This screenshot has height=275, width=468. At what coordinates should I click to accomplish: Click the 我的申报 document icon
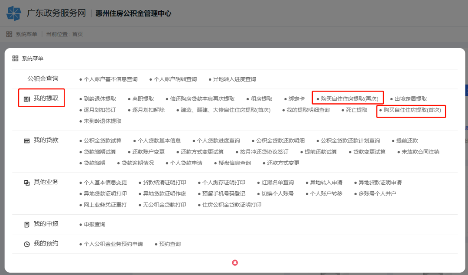(27, 225)
